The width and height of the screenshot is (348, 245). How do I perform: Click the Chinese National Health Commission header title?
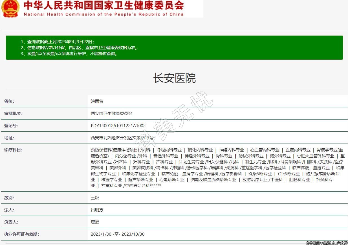point(103,5)
